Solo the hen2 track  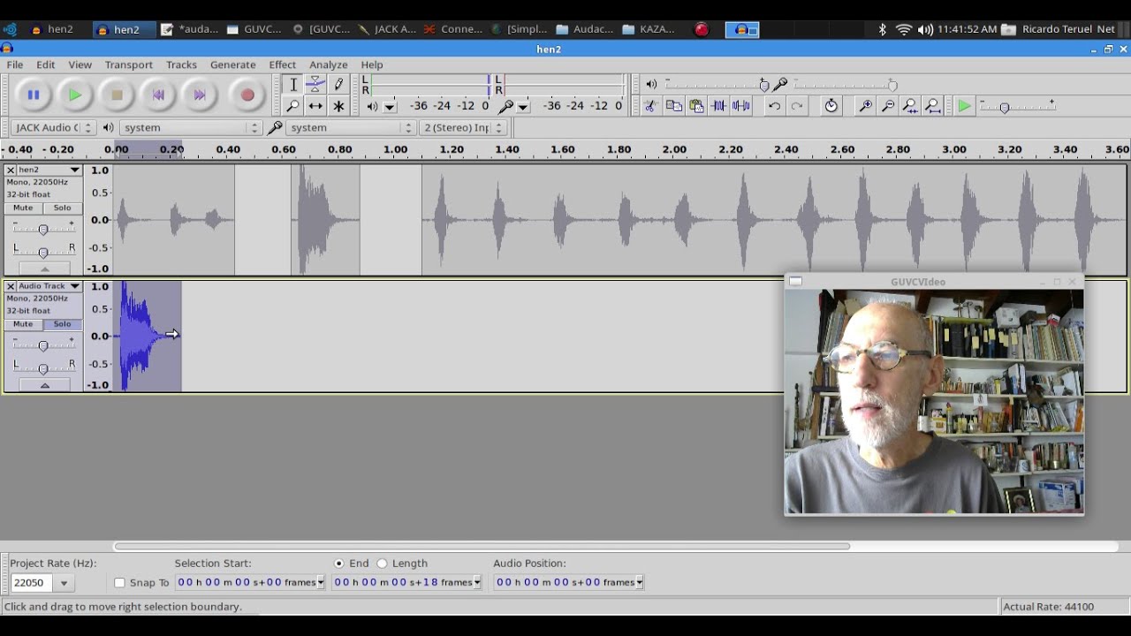point(62,208)
